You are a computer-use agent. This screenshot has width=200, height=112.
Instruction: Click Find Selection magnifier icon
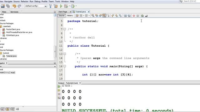pyautogui.click(x=93, y=16)
